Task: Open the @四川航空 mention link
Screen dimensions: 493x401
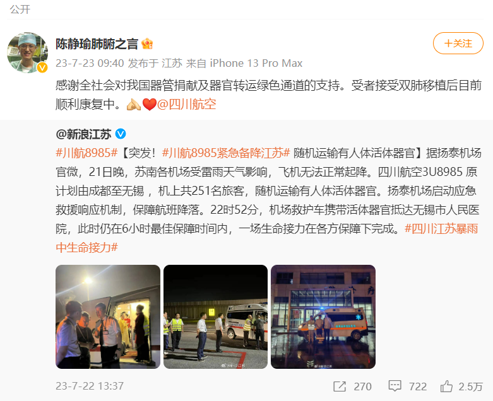Action: (x=187, y=104)
